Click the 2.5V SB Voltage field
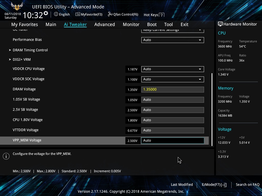 (x=173, y=110)
